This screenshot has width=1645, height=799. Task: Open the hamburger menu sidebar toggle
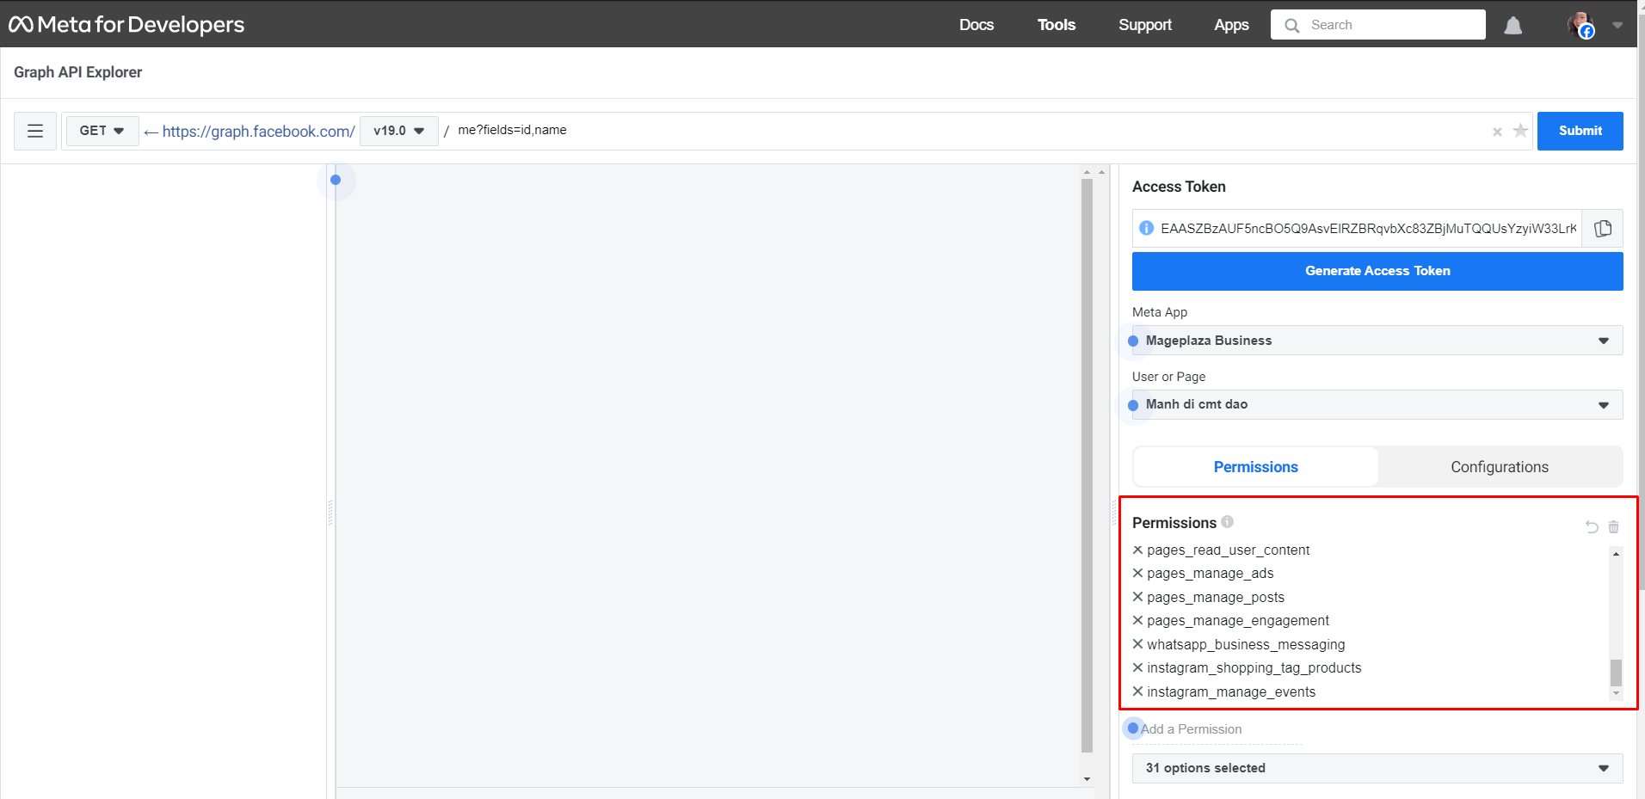[35, 131]
